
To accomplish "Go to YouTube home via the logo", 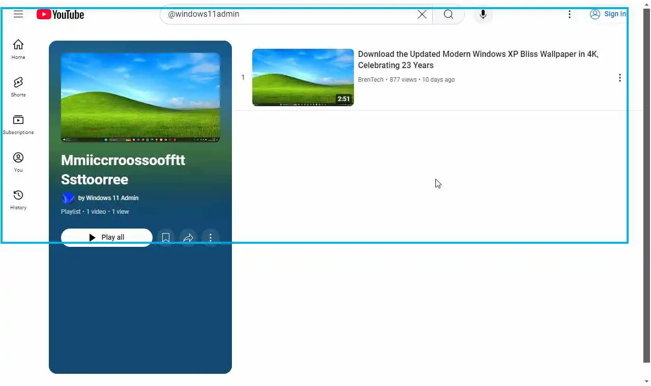I will tap(60, 15).
